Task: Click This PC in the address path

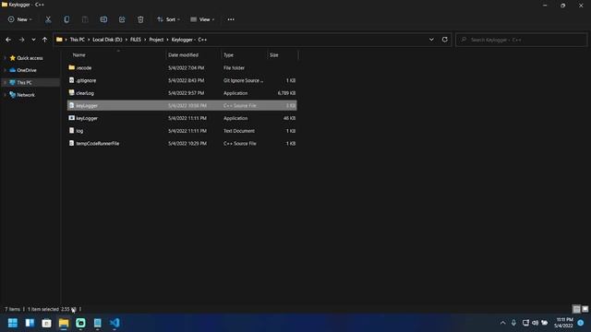Action: pos(78,40)
